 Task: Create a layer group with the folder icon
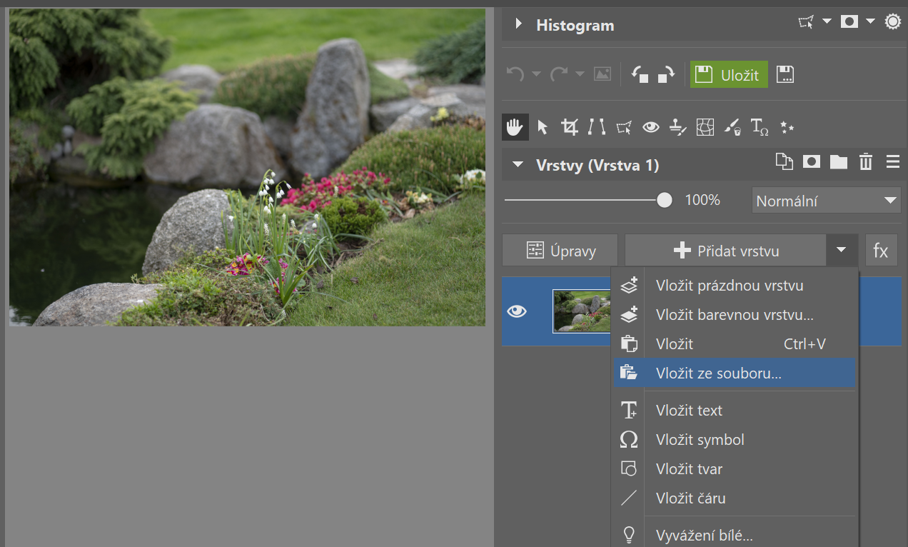(839, 162)
